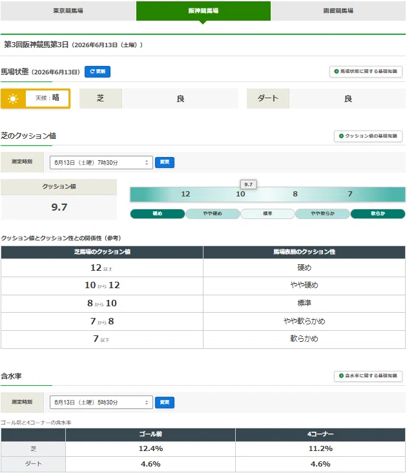Click the 12 以上 table cell
This screenshot has height=473, width=407.
click(x=102, y=268)
